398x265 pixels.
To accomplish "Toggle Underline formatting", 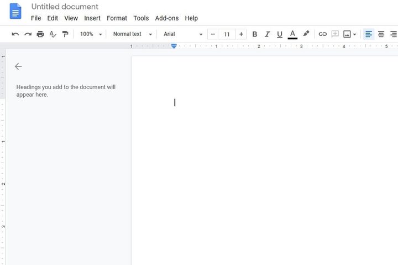I will point(280,34).
